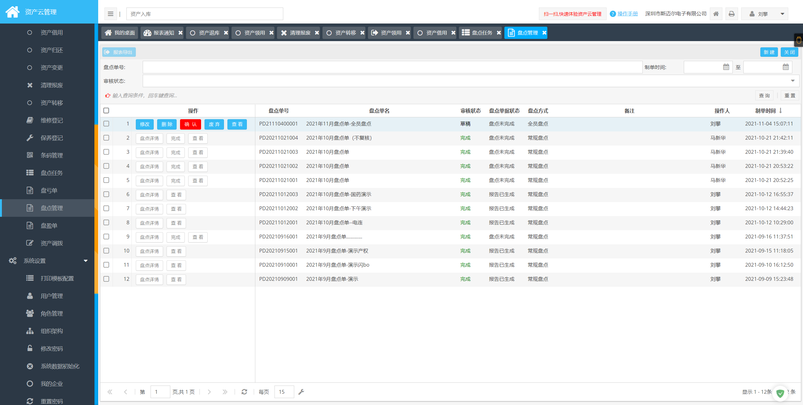Sort by 制单时间 arrow icon

click(x=780, y=110)
